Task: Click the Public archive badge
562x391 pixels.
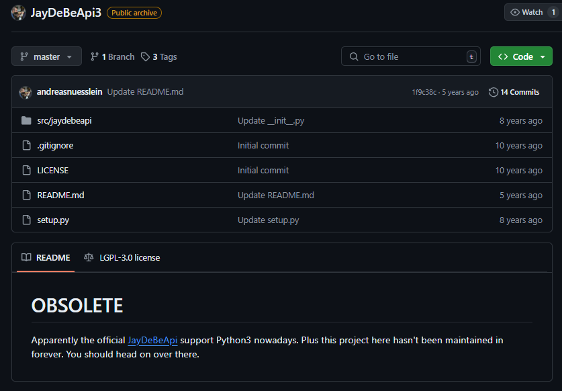Action: [x=134, y=12]
